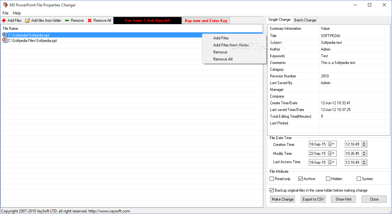Viewport: 392px width, 214px height.
Task: Click the Manager value cell
Action: pyautogui.click(x=352, y=90)
